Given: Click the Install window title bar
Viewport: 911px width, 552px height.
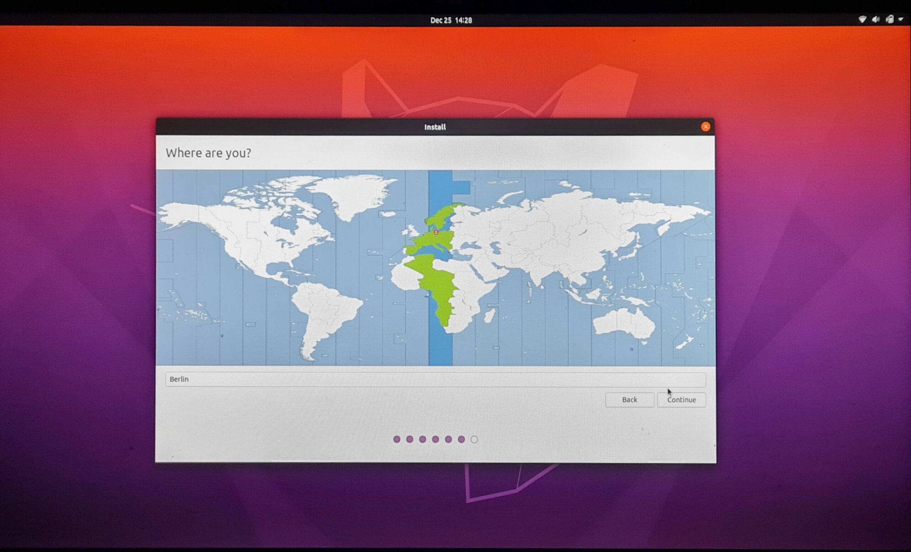Looking at the screenshot, I should (x=435, y=127).
